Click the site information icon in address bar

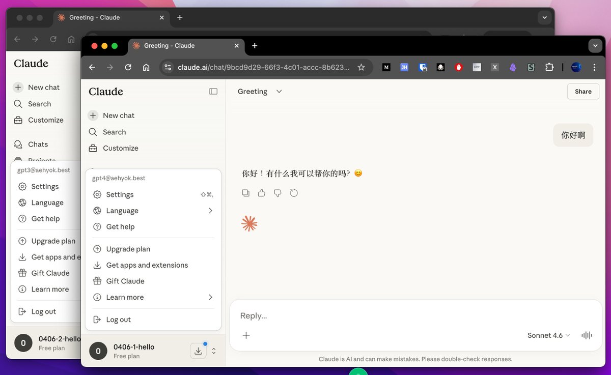pyautogui.click(x=168, y=67)
